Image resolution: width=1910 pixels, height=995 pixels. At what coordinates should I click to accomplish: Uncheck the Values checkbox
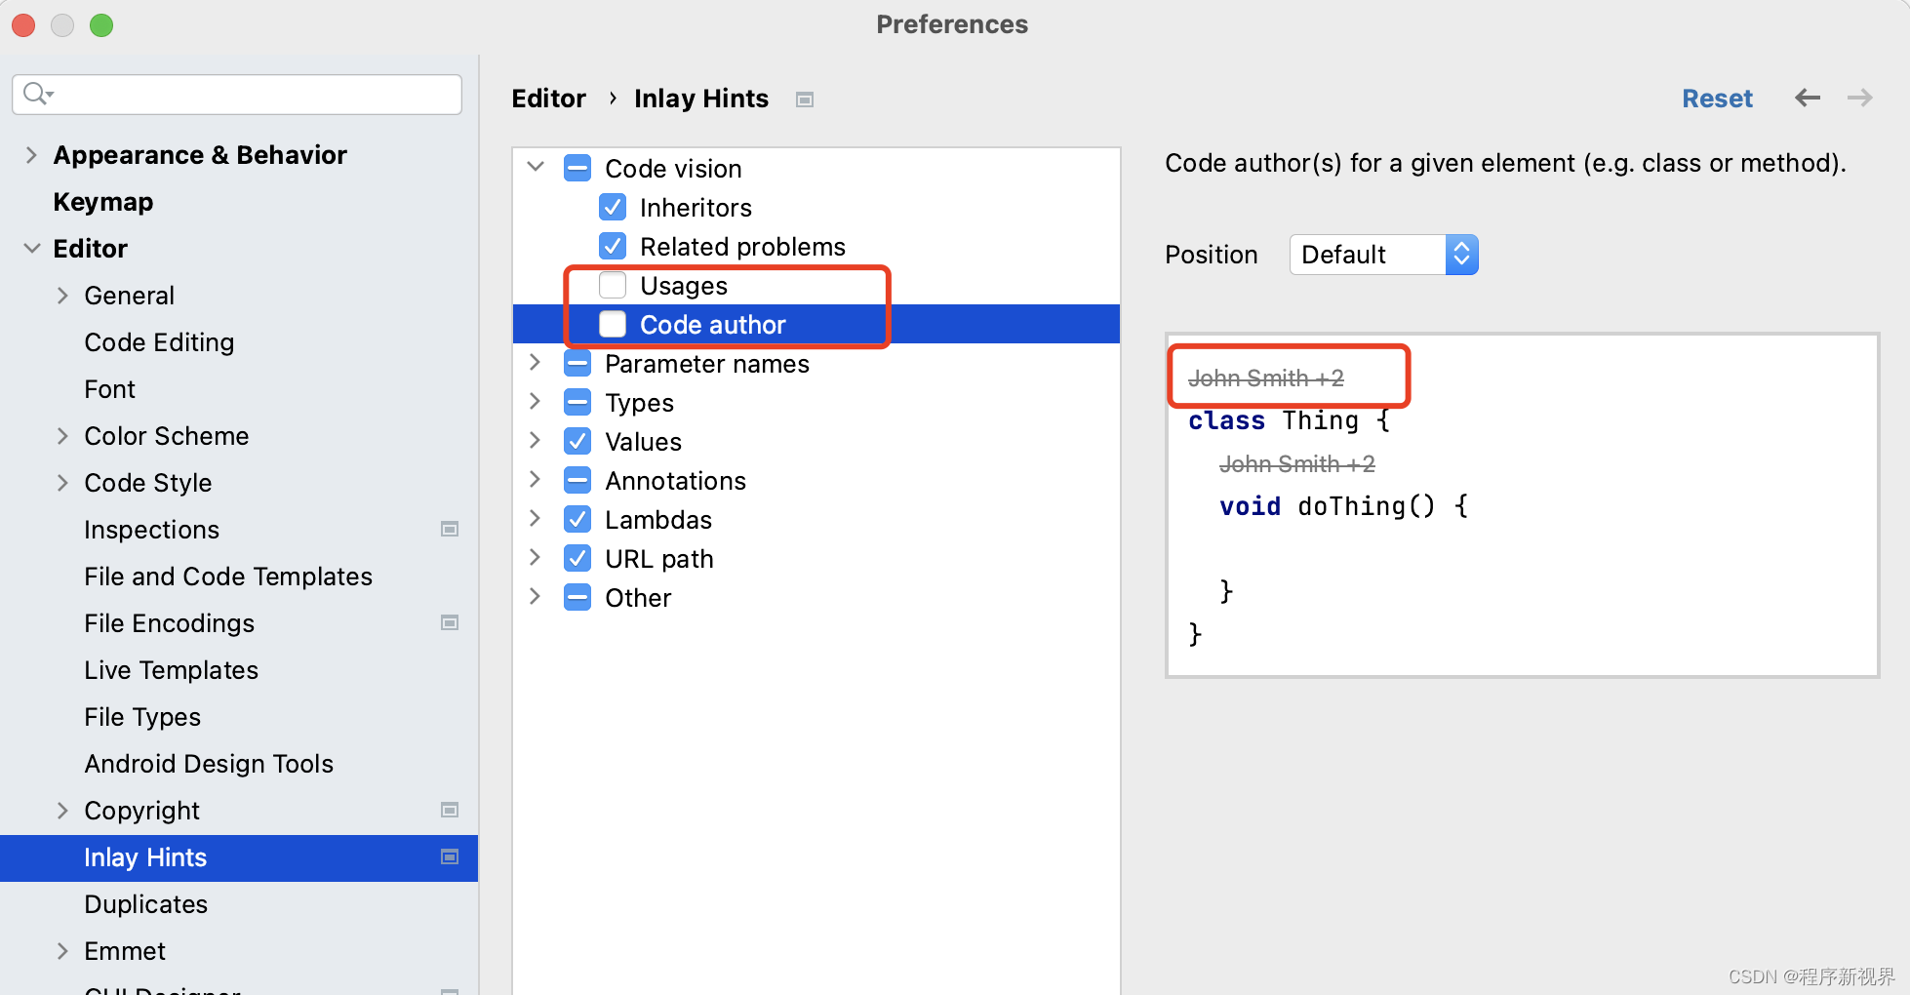pyautogui.click(x=577, y=441)
